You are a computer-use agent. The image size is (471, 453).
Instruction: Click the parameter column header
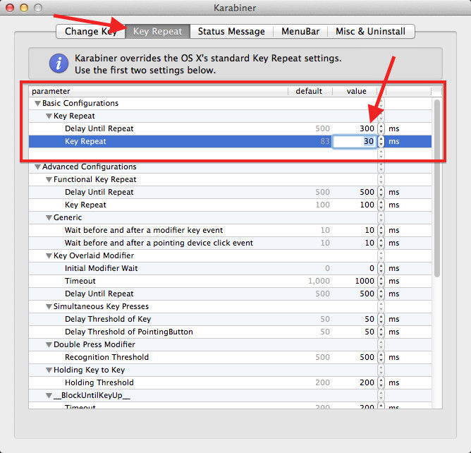[x=159, y=91]
